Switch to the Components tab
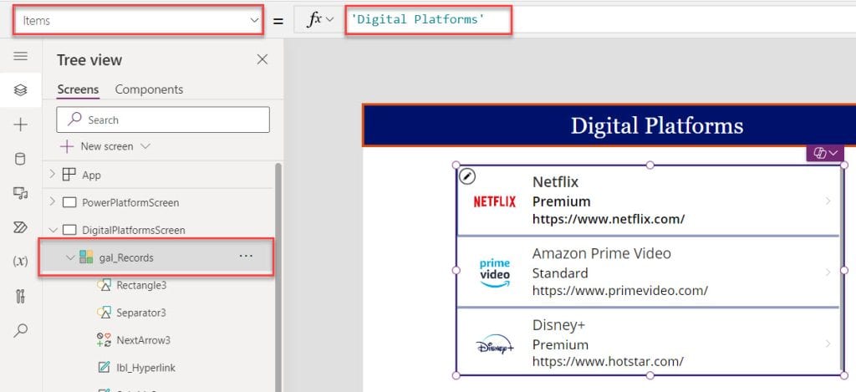Viewport: 856px width, 392px height. pos(149,89)
